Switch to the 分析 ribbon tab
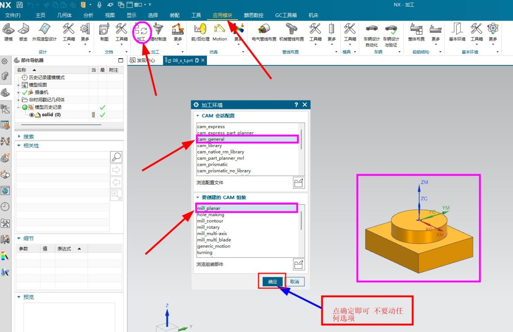 88,15
